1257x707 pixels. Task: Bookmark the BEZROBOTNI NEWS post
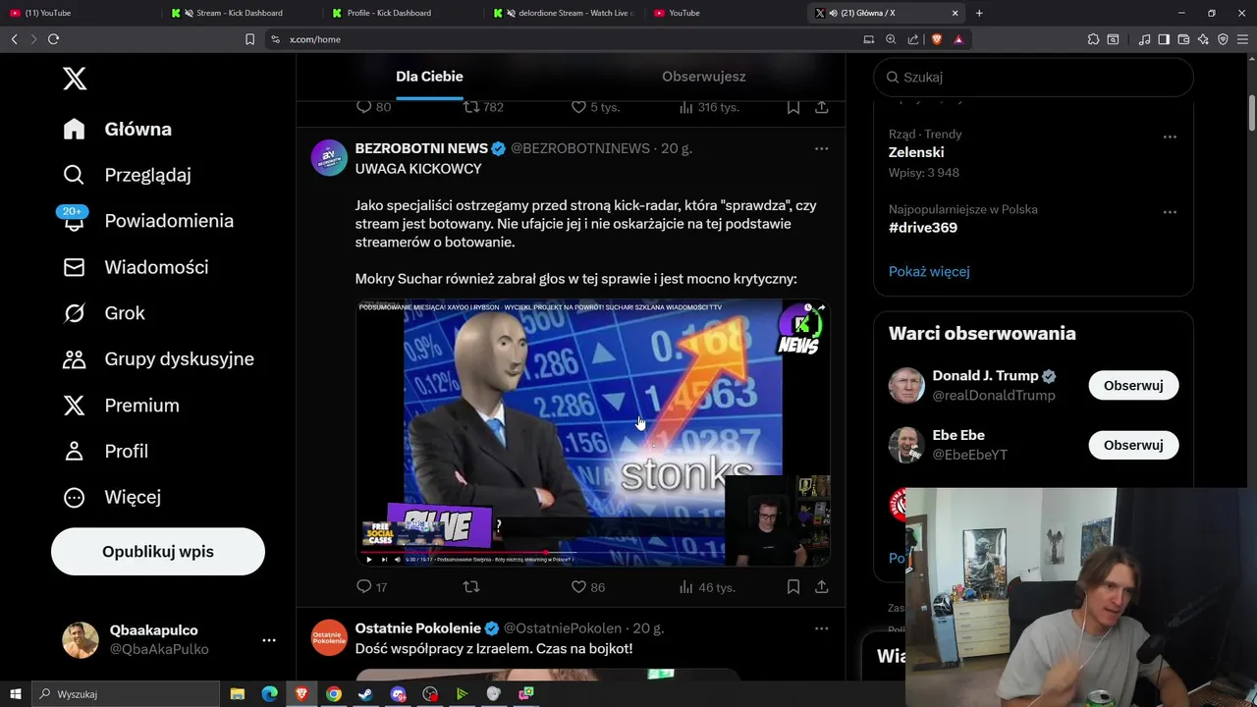793,587
